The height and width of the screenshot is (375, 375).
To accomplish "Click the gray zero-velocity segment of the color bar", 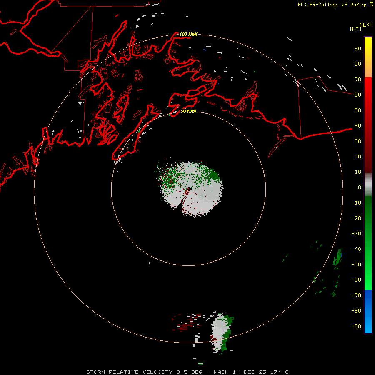I will point(368,185).
